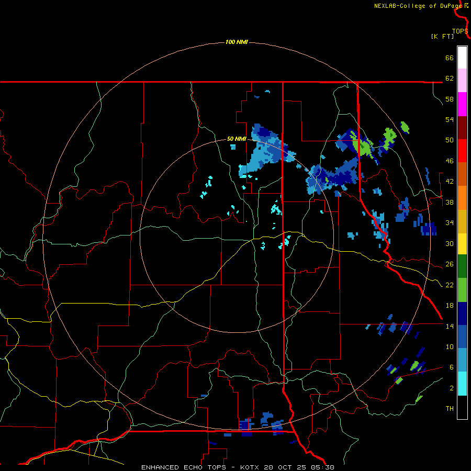Click the "26" legend value
Image resolution: width=471 pixels, height=471 pixels.
click(x=450, y=264)
